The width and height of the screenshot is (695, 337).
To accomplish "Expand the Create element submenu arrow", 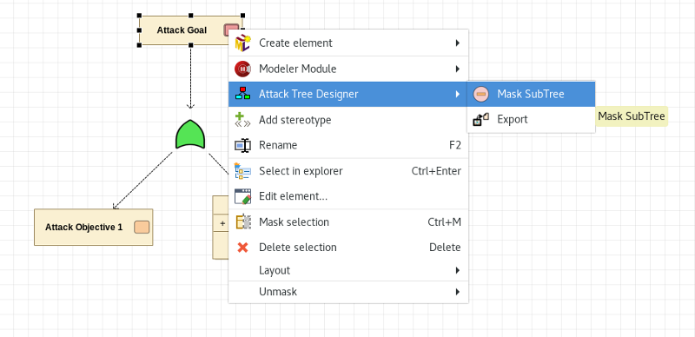I will (x=458, y=43).
